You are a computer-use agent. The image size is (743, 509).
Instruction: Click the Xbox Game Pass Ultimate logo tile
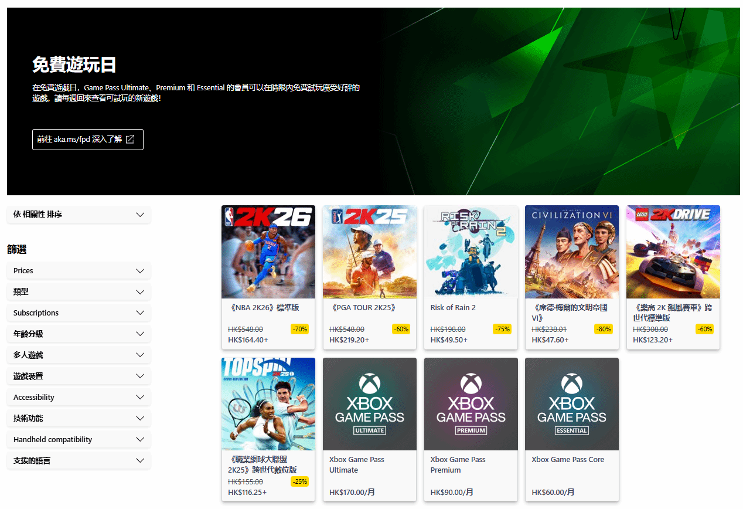click(x=370, y=404)
